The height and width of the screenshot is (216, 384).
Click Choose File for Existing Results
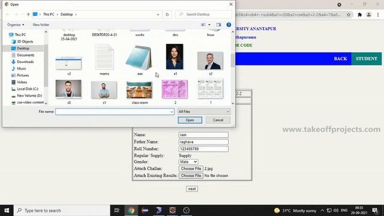(x=191, y=176)
